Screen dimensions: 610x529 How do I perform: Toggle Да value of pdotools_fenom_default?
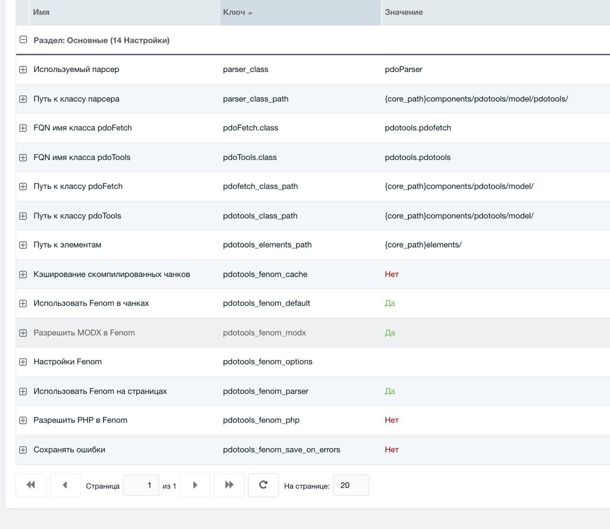(390, 303)
